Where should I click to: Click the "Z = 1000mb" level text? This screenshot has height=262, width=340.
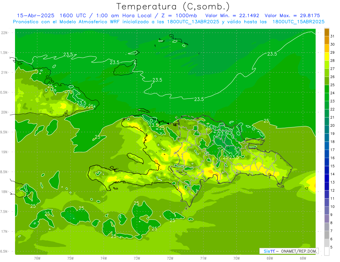179,16
